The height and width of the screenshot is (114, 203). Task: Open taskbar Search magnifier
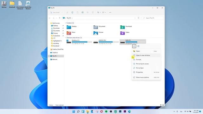coord(78,111)
